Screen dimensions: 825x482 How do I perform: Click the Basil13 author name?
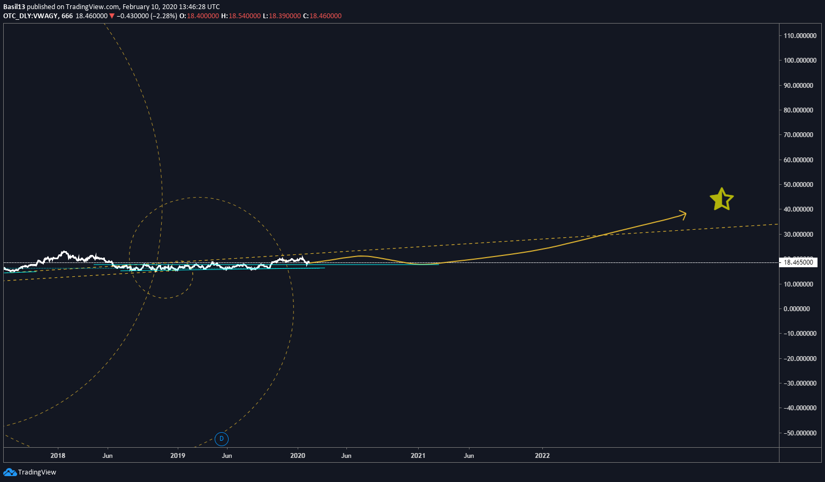coord(14,7)
